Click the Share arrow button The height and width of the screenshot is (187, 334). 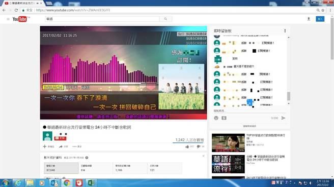[x=64, y=146]
